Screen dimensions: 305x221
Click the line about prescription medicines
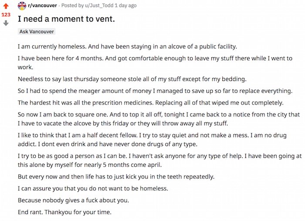[151, 103]
